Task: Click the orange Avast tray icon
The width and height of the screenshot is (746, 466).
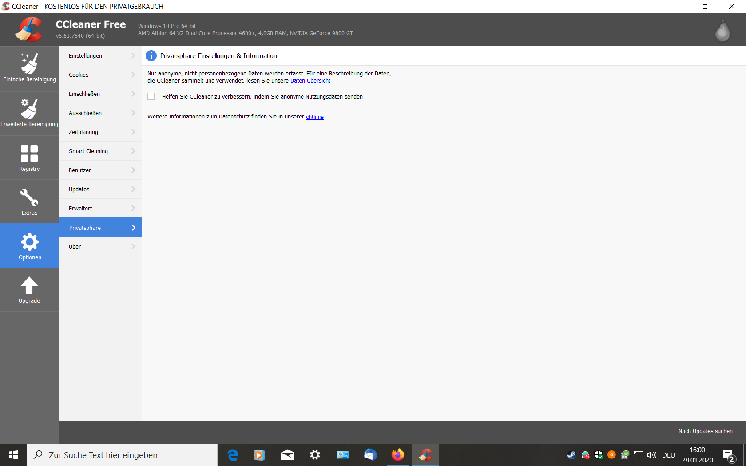Action: tap(611, 454)
